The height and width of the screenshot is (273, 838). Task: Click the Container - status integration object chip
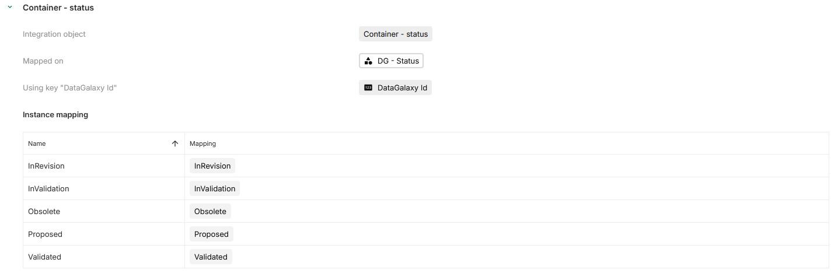coord(396,34)
